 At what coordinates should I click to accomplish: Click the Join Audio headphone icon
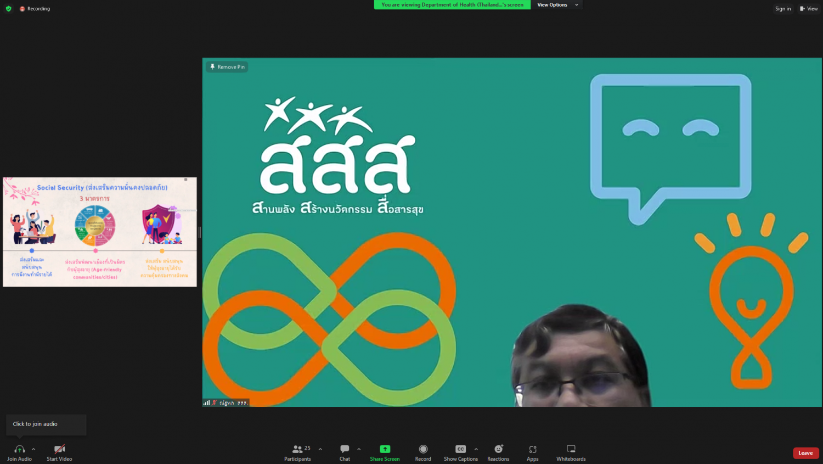pyautogui.click(x=19, y=449)
